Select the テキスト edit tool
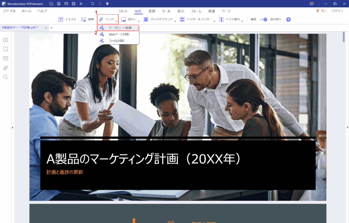Screen dimensions: 349x223 [67, 20]
